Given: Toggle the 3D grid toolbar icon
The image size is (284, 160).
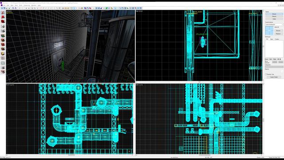Looking at the screenshot, I should tap(4, 8).
